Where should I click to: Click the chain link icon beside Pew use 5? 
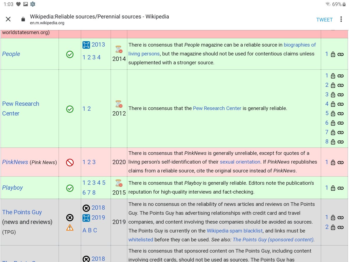tap(341, 114)
